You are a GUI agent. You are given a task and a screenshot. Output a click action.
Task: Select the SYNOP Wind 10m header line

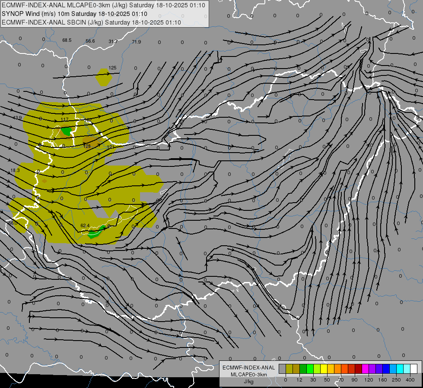(x=74, y=14)
